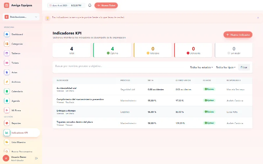Select the Sin medir summary card
Image resolution: width=263 pixels, height=164 pixels.
click(234, 50)
